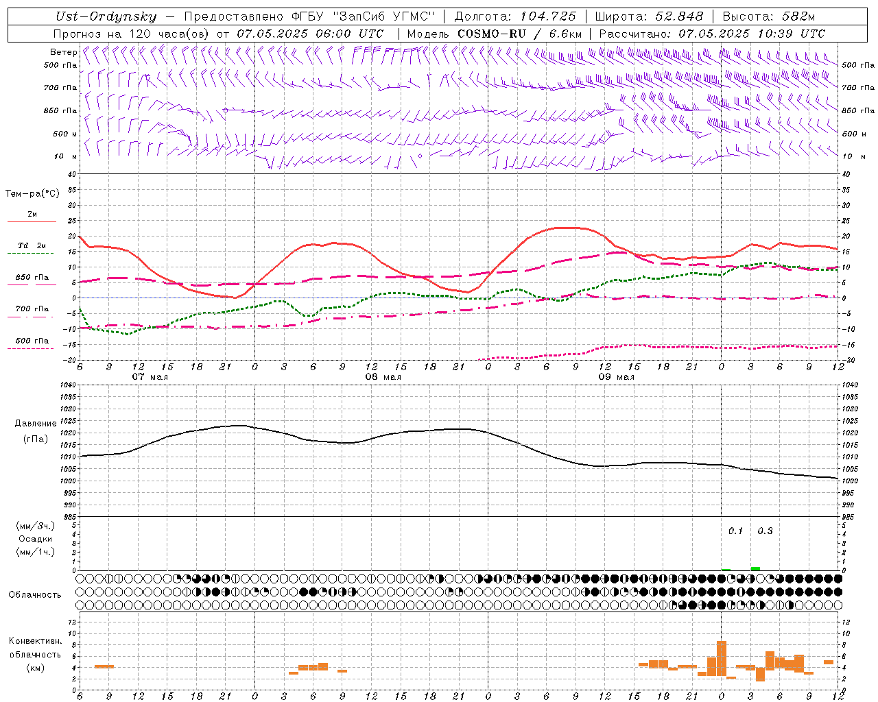This screenshot has height=702, width=878.
Task: Click the 'Рассчитано: 07.05.2025 10:39 UTC' text
Action: [x=712, y=34]
